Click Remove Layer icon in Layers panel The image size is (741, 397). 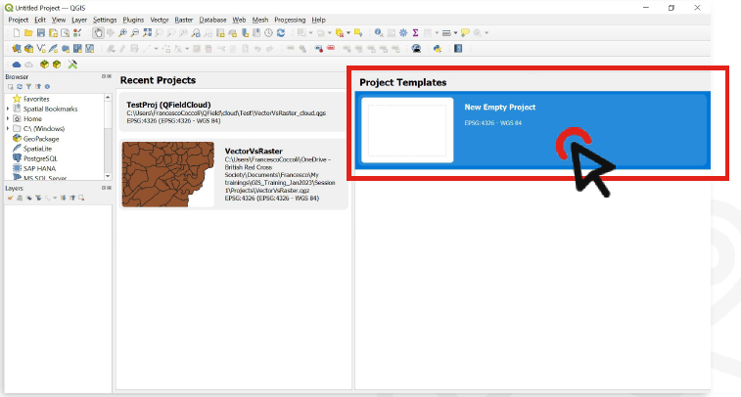(x=81, y=198)
